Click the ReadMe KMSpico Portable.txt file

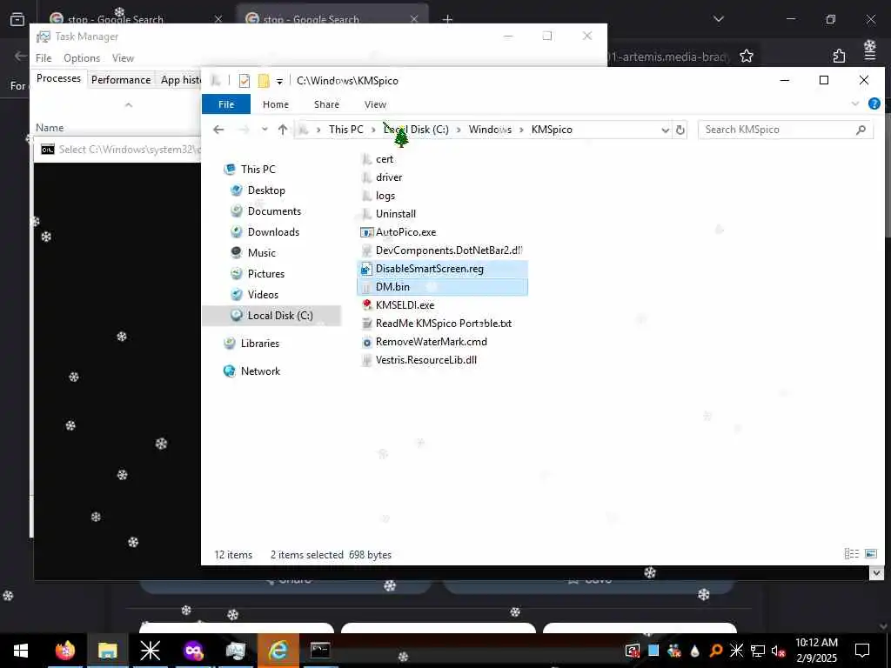click(x=443, y=324)
